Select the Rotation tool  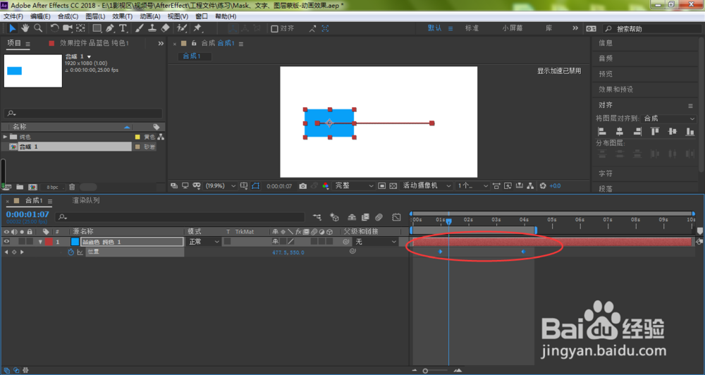point(54,28)
